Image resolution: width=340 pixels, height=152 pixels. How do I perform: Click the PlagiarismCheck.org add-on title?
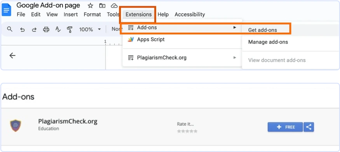click(68, 121)
